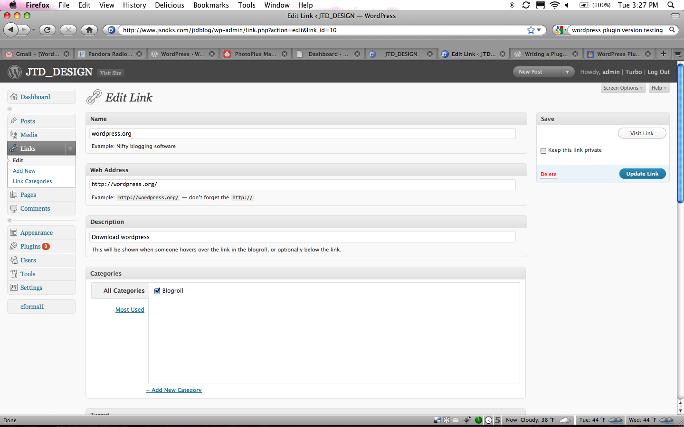Image resolution: width=684 pixels, height=427 pixels.
Task: Click Log Out in the header
Action: [x=658, y=72]
